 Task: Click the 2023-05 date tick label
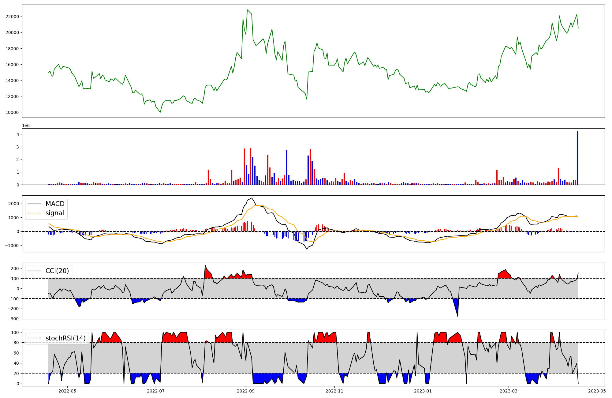(x=597, y=391)
